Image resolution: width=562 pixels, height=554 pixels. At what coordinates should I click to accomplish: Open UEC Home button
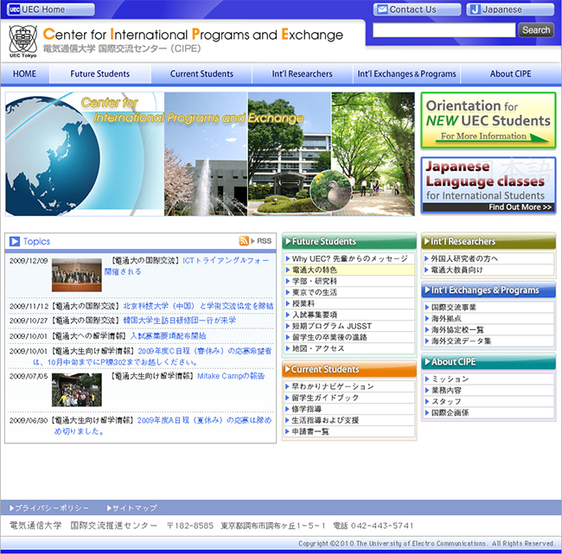coord(51,10)
